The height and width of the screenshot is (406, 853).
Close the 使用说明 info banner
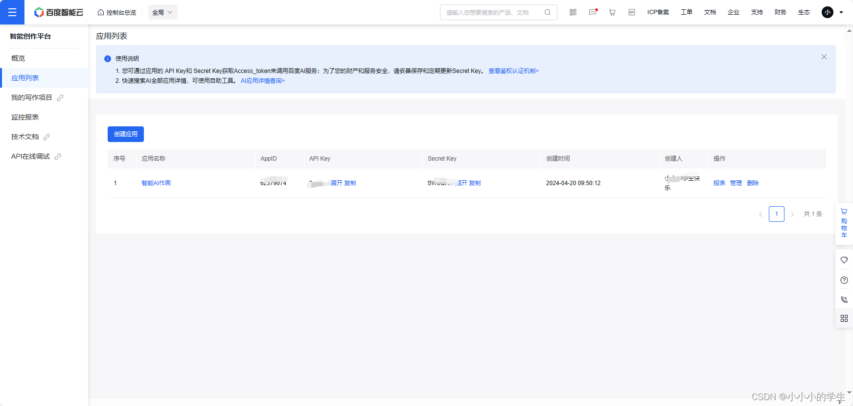point(824,57)
